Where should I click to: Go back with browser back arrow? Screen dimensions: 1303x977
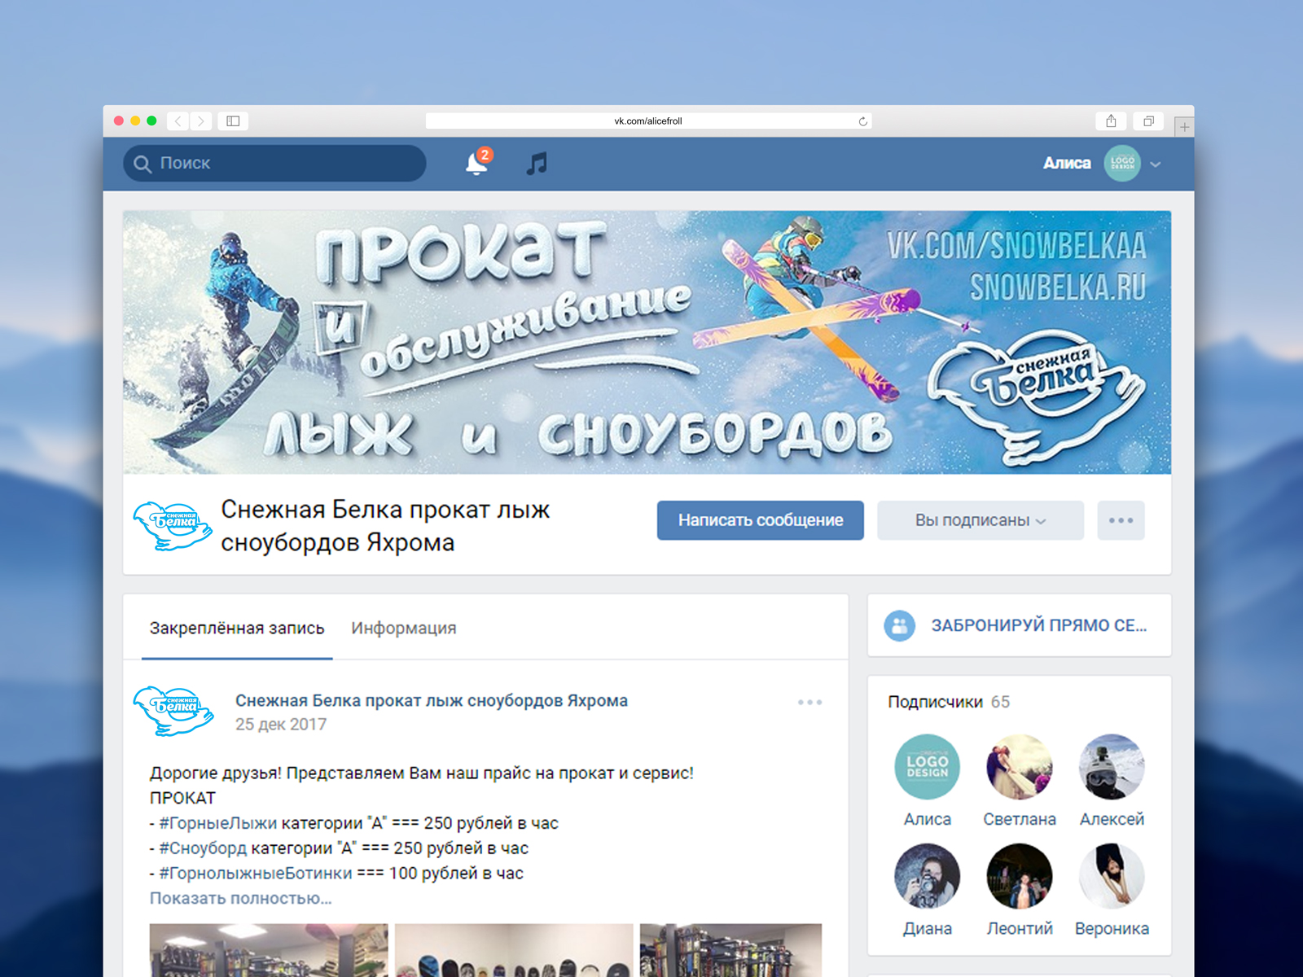click(x=178, y=121)
